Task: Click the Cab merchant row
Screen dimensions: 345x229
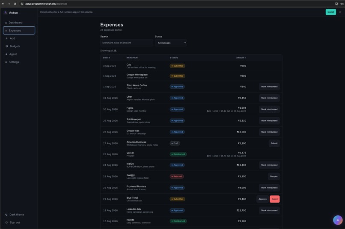Action: pyautogui.click(x=191, y=66)
